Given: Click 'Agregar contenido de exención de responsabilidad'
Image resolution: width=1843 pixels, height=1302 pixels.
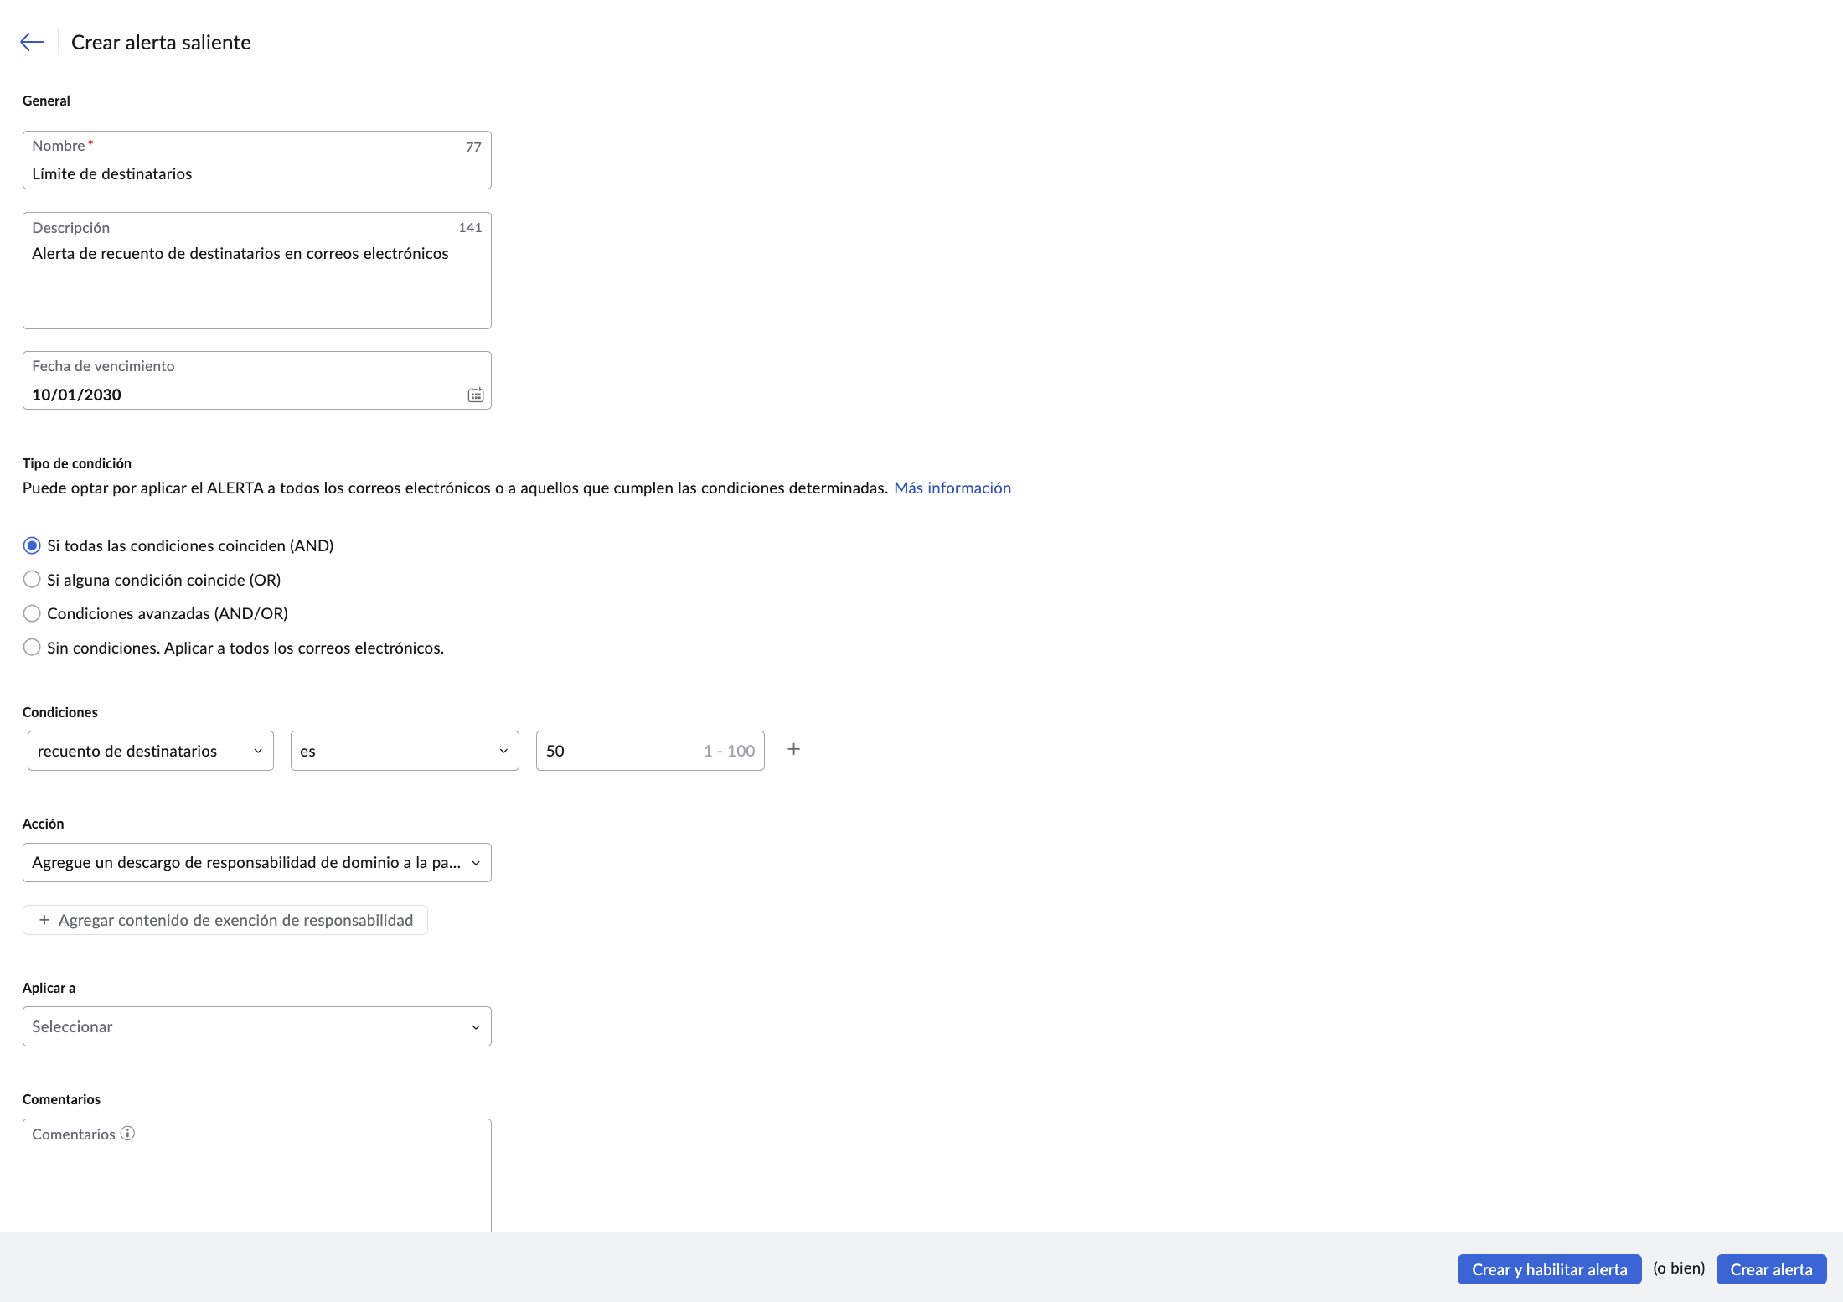Looking at the screenshot, I should tap(225, 920).
